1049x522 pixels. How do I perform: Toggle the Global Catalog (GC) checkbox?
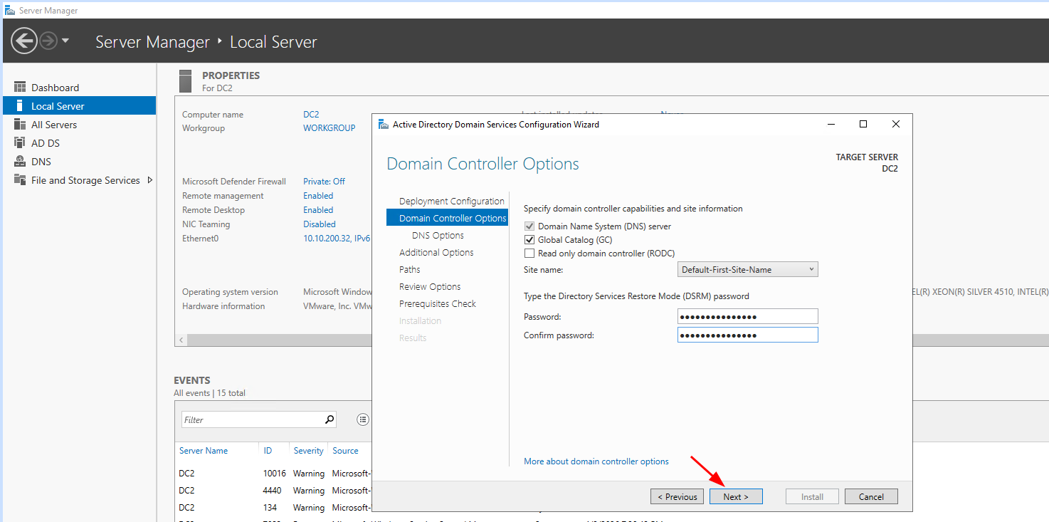click(529, 240)
